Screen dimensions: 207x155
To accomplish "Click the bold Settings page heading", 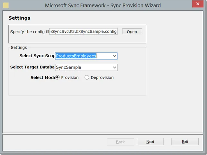I will coord(19,18).
